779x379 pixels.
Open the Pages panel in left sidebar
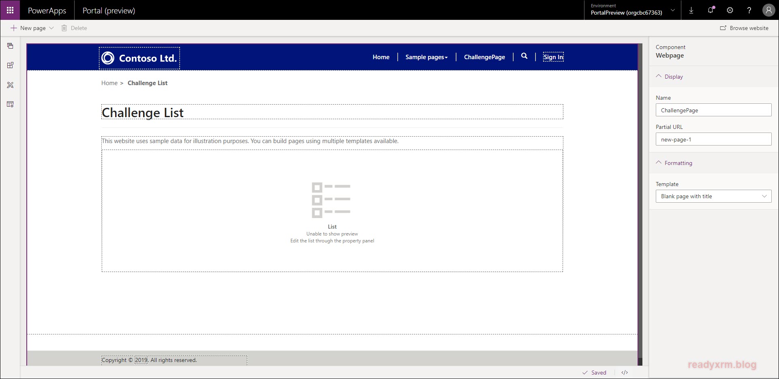point(11,46)
